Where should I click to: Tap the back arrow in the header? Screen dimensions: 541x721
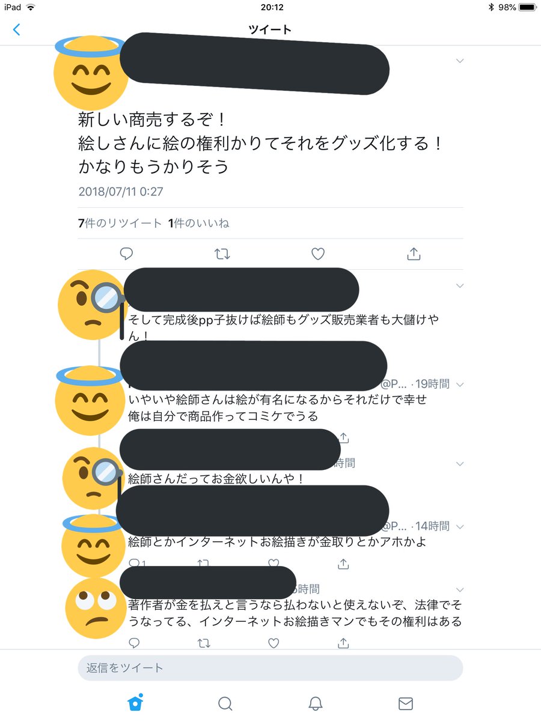coord(16,29)
